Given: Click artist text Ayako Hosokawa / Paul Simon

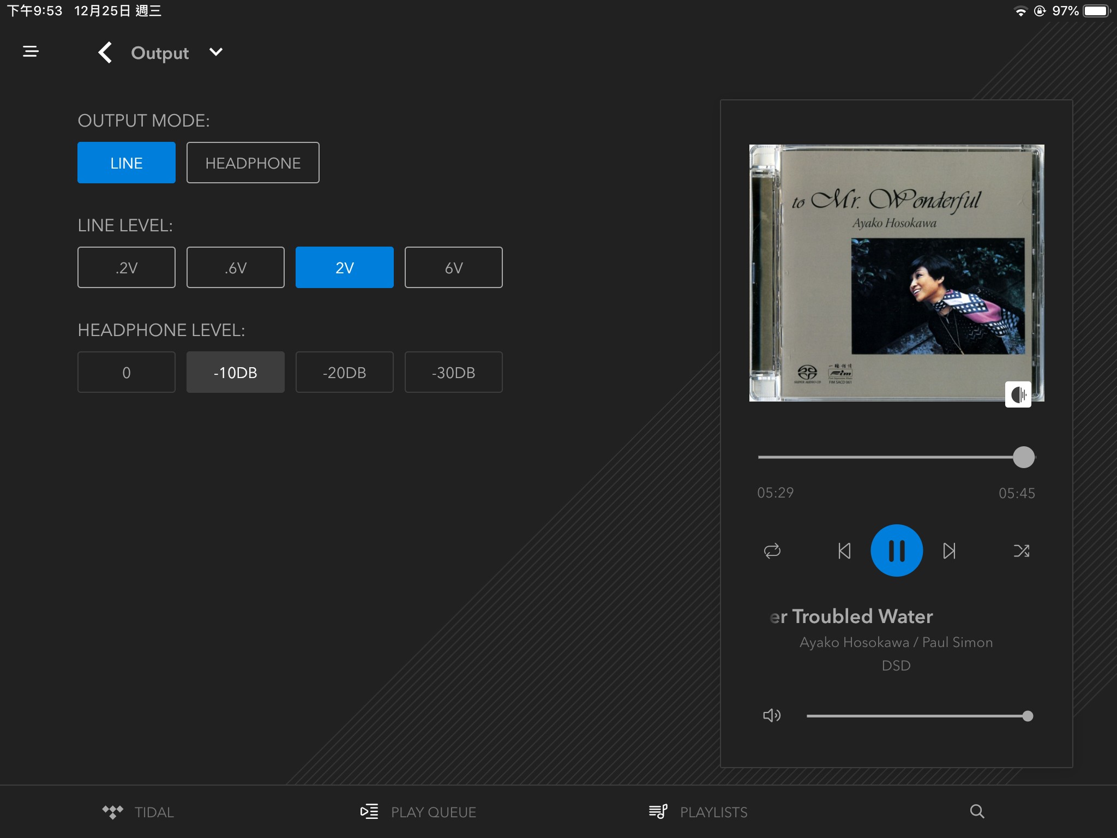Looking at the screenshot, I should (x=896, y=642).
